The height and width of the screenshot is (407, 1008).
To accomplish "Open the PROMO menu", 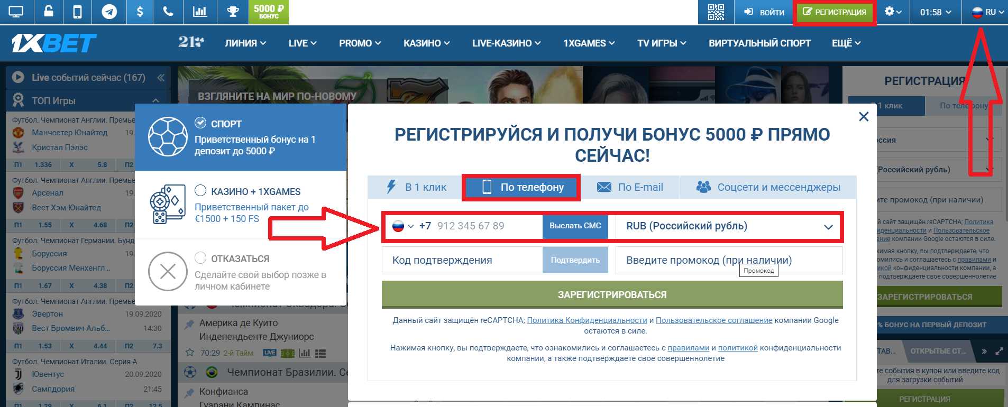I will [x=360, y=43].
